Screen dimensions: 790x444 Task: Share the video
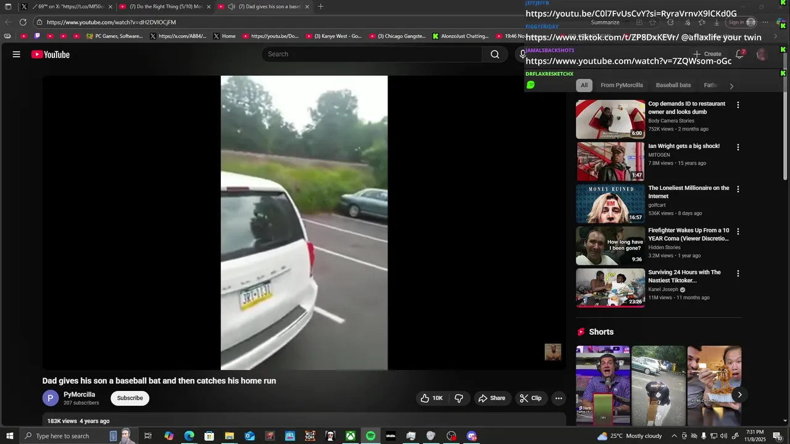click(491, 398)
